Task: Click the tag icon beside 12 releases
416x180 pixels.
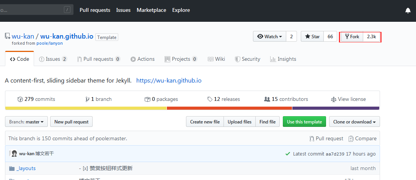Action: (x=210, y=99)
